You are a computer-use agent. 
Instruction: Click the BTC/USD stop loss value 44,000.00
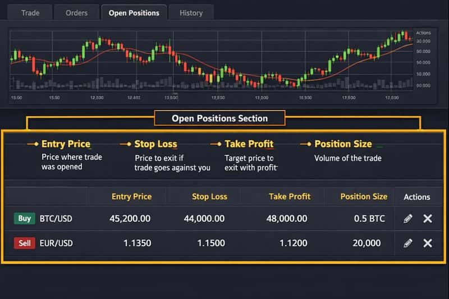[x=204, y=219]
